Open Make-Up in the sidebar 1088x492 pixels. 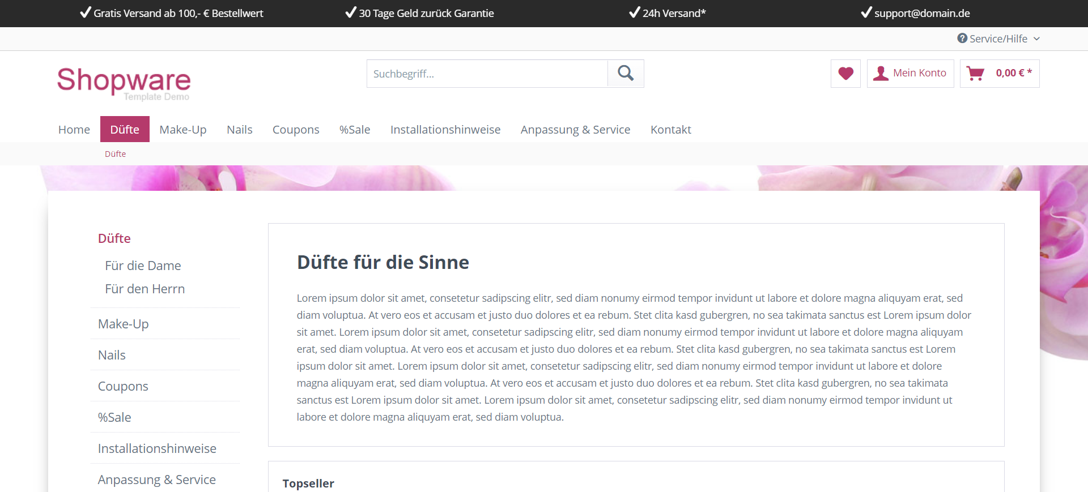(x=165, y=324)
